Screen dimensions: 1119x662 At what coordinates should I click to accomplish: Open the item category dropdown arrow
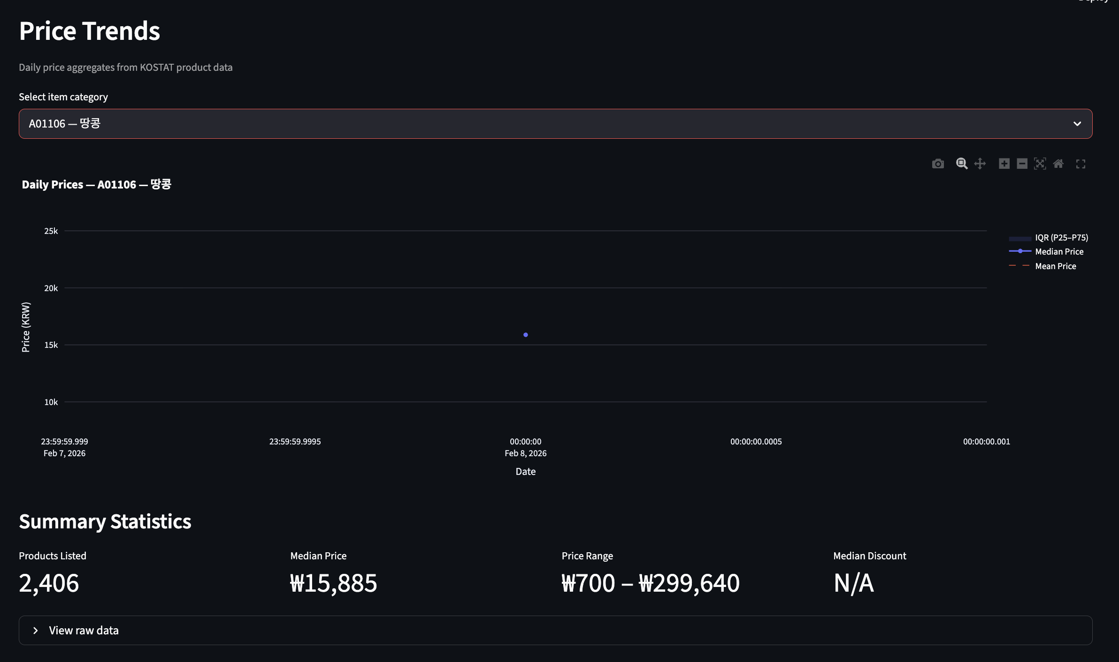pos(1077,124)
